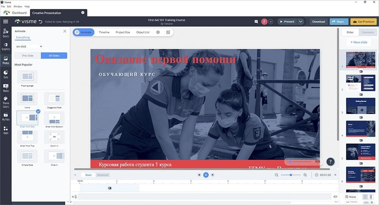Open the comments chat icon in header
This screenshot has height=205, width=379.
tap(256, 22)
